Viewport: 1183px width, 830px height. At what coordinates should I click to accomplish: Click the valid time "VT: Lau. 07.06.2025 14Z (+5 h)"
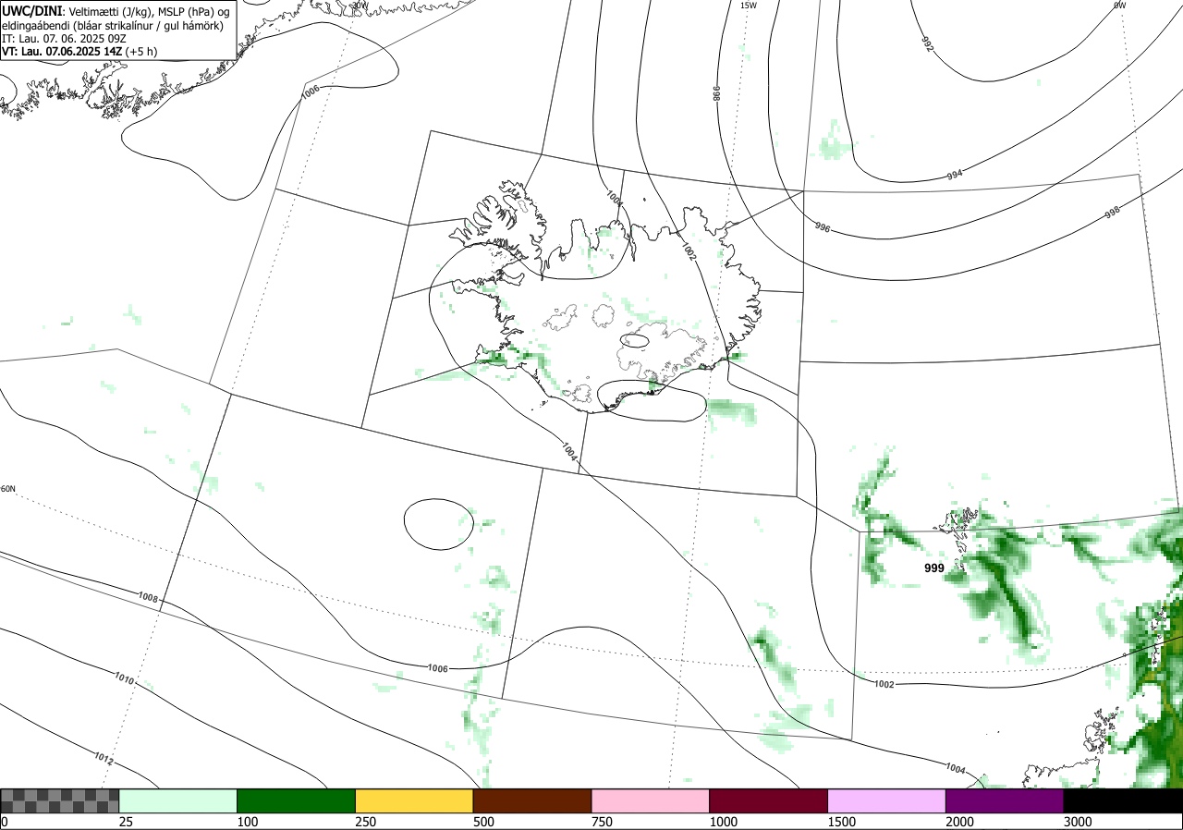(79, 52)
